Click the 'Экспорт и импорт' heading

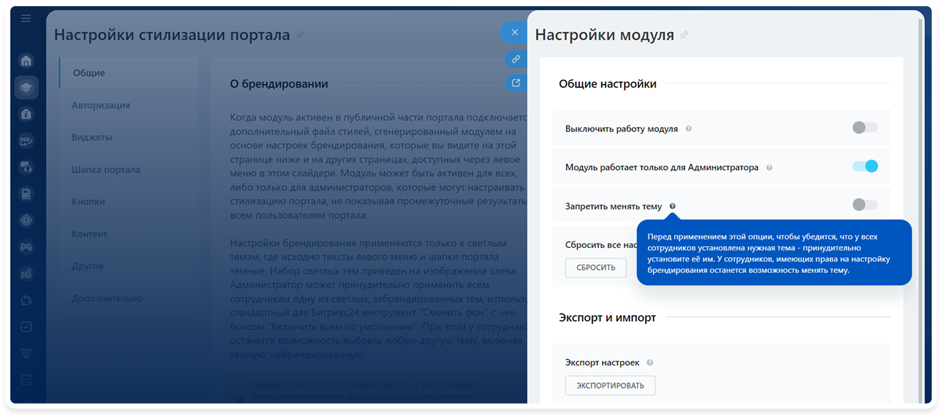pos(607,318)
